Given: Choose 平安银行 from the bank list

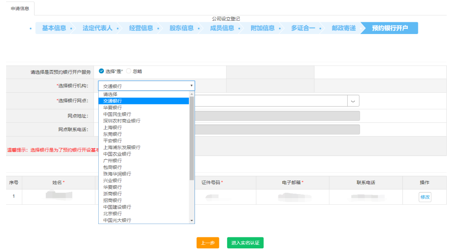Looking at the screenshot, I should coord(112,141).
